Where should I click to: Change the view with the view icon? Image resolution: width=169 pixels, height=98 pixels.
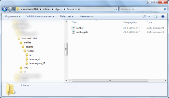click(145, 16)
